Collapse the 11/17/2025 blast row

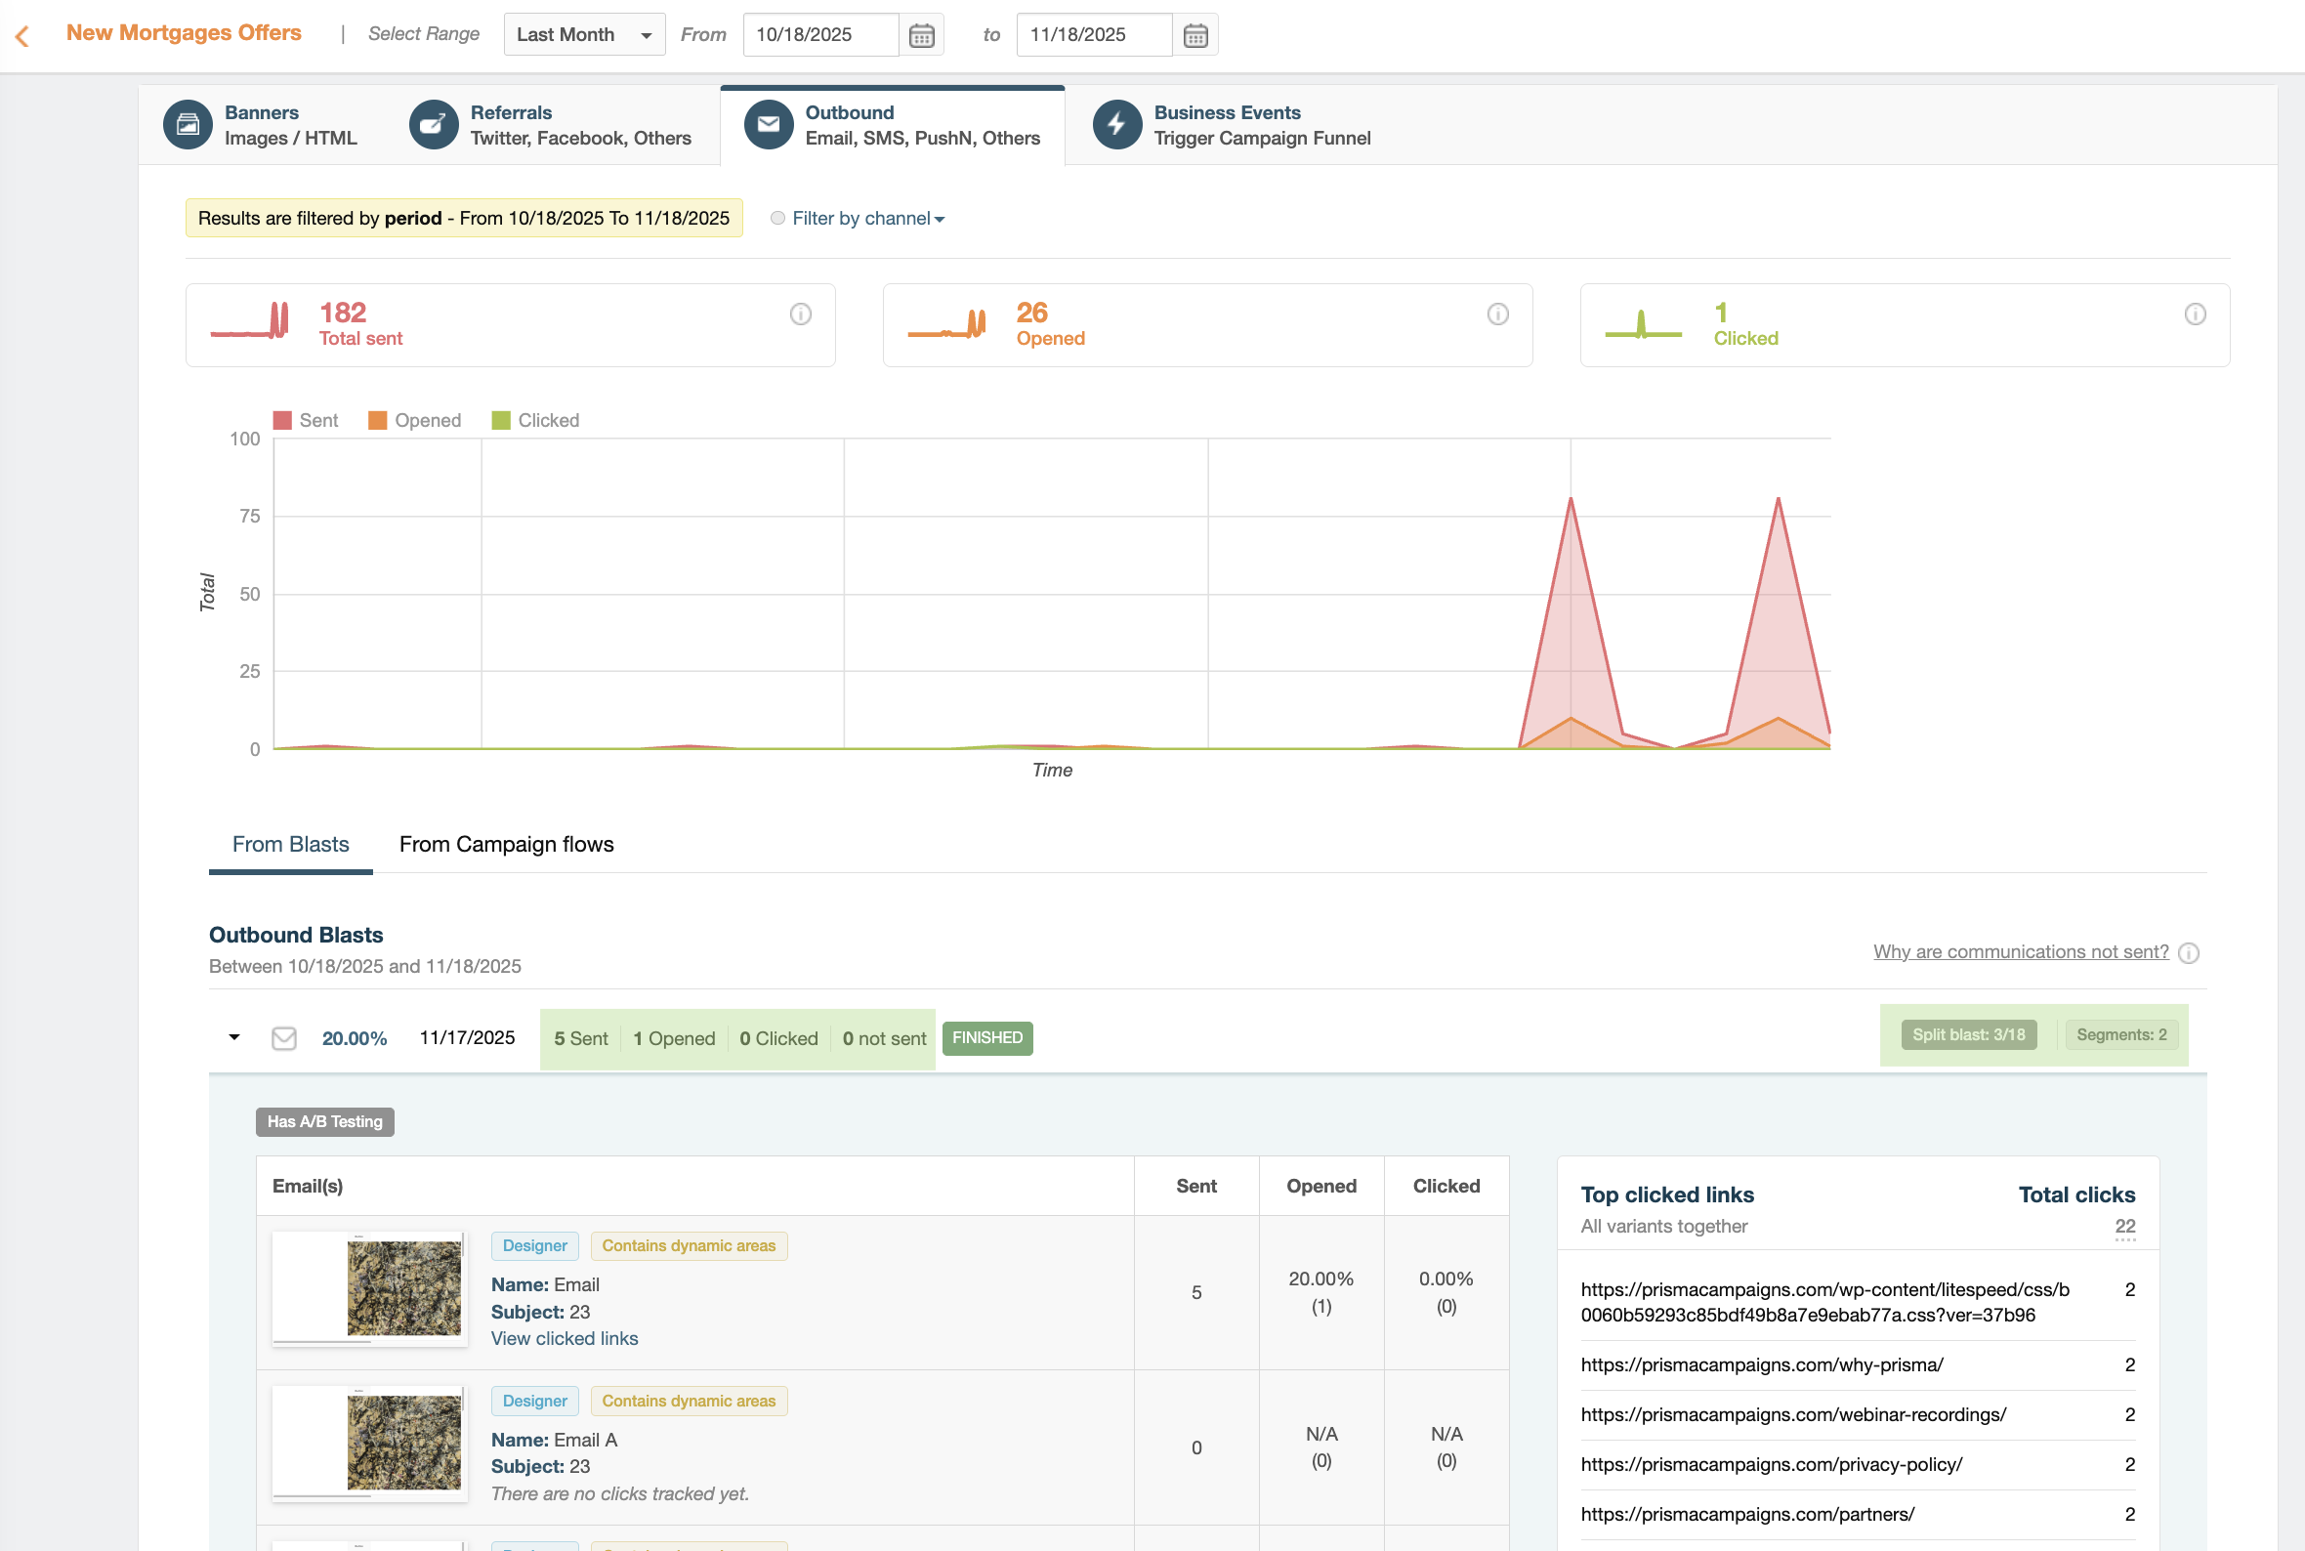[234, 1037]
